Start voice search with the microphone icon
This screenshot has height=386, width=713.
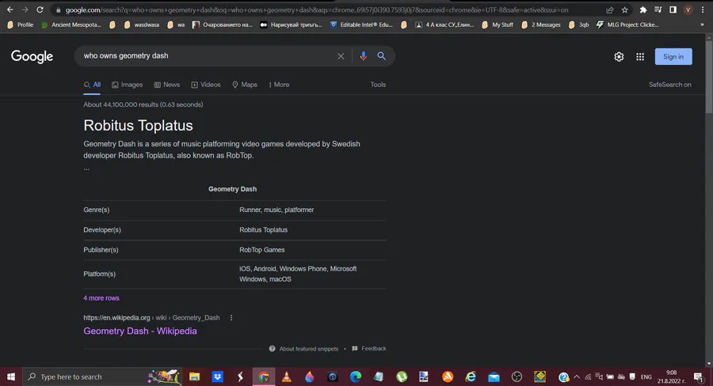[x=363, y=56]
